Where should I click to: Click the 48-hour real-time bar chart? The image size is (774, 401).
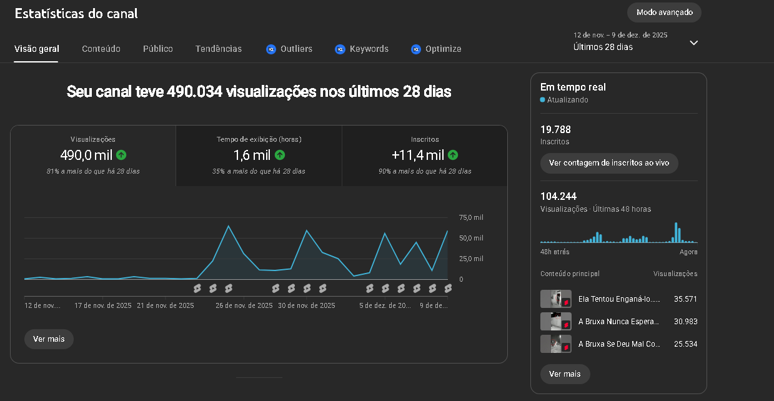pyautogui.click(x=618, y=232)
